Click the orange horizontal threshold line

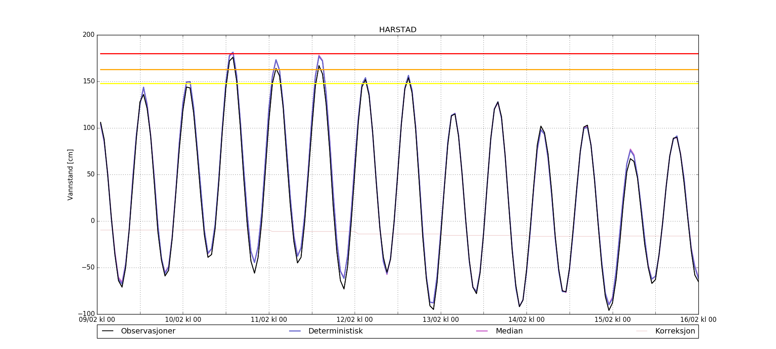tap(399, 69)
